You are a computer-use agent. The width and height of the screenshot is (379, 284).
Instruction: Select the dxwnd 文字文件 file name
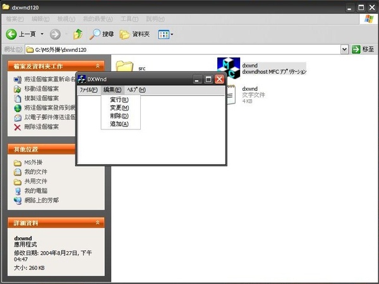tap(250, 89)
